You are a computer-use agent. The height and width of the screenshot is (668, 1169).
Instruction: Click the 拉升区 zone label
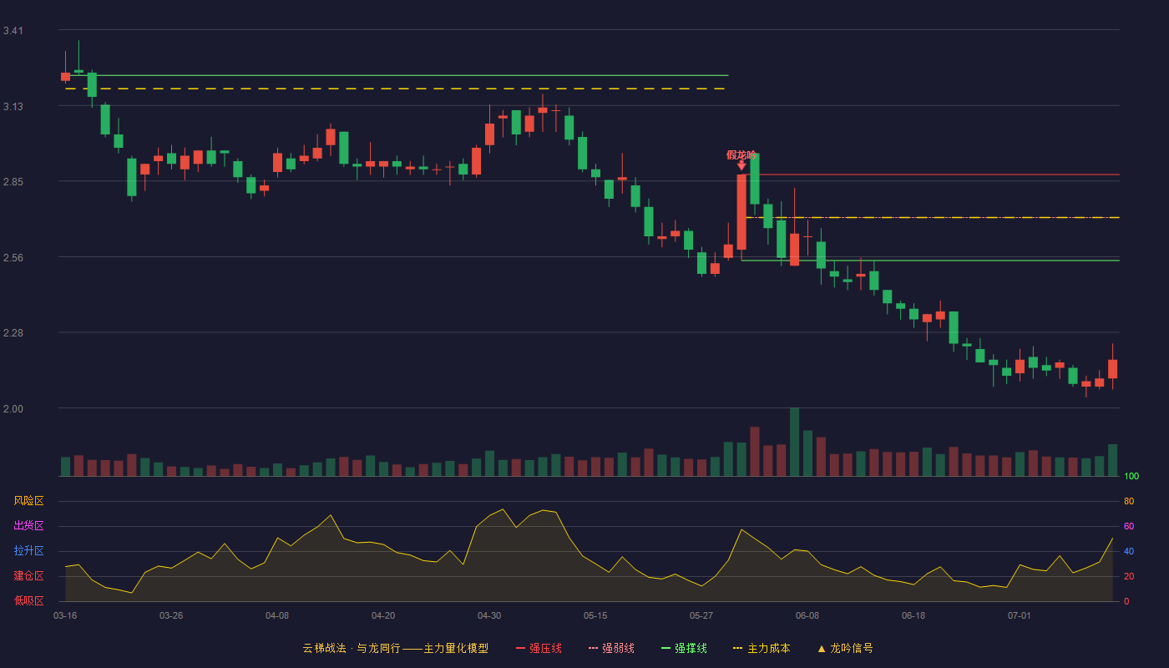(28, 551)
